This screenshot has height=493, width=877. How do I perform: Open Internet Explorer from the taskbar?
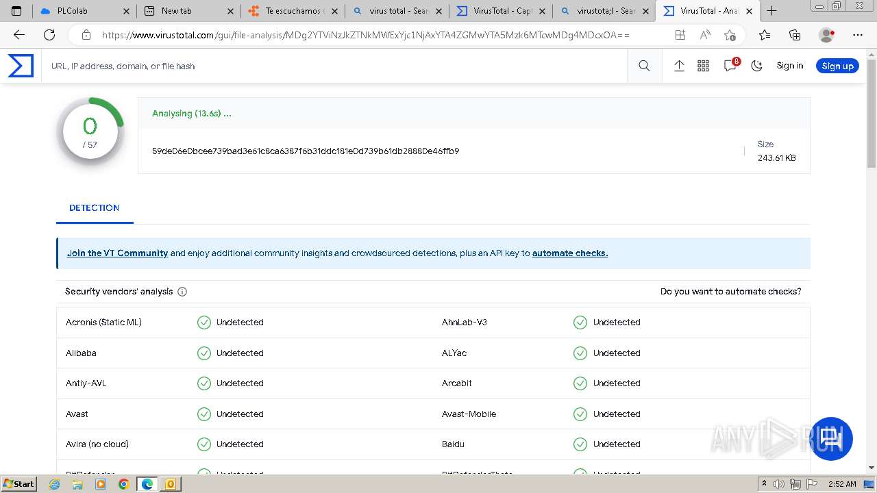click(x=55, y=484)
